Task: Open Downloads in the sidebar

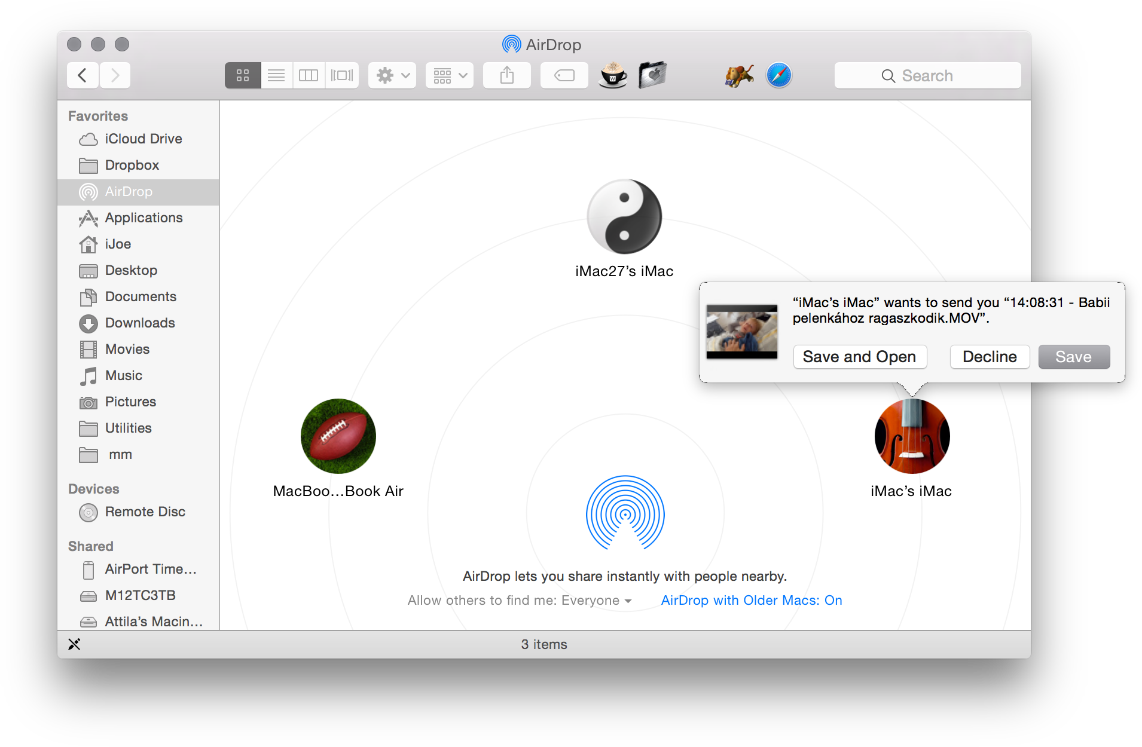Action: pos(138,323)
